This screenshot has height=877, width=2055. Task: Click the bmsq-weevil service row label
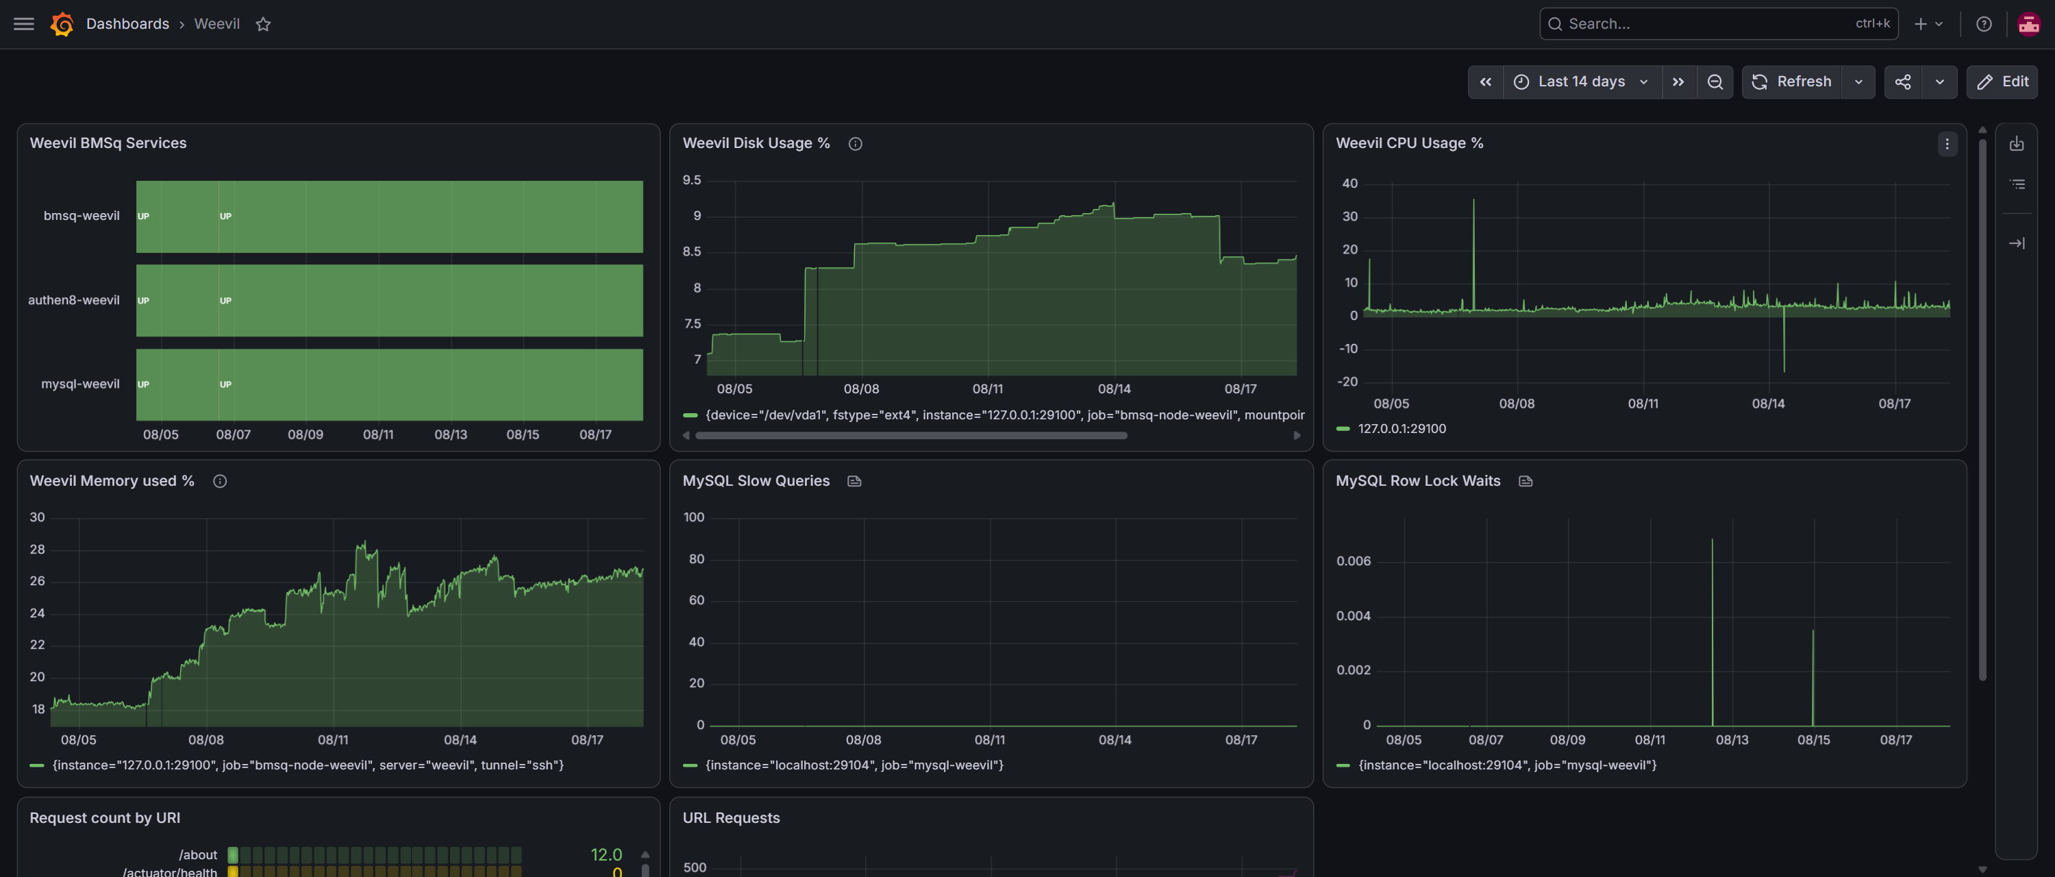(x=82, y=217)
